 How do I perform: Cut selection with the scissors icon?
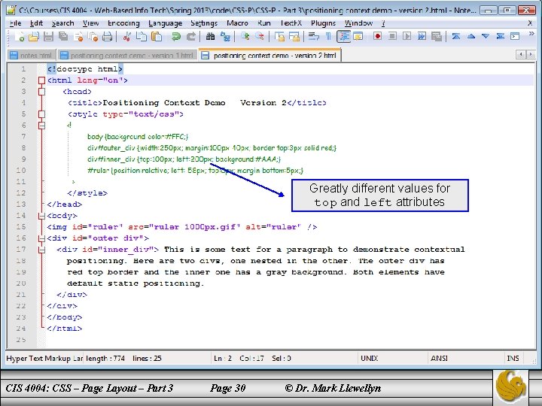pyautogui.click(x=126, y=36)
